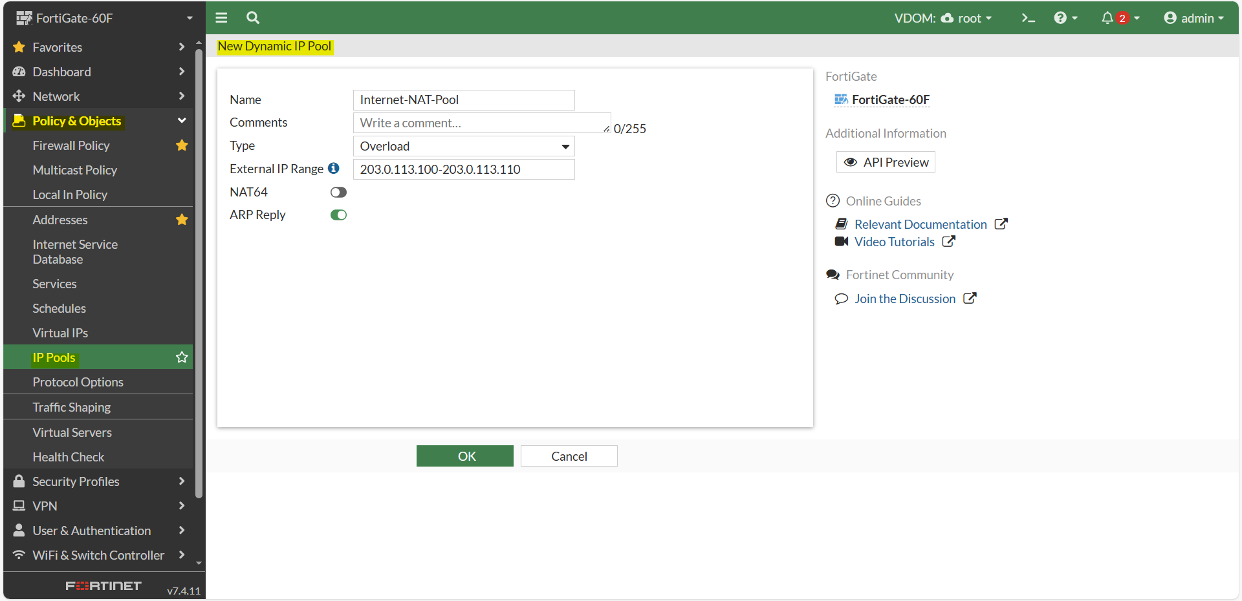Screen dimensions: 1242x601
Task: Open the search magnifier in top bar
Action: click(253, 18)
